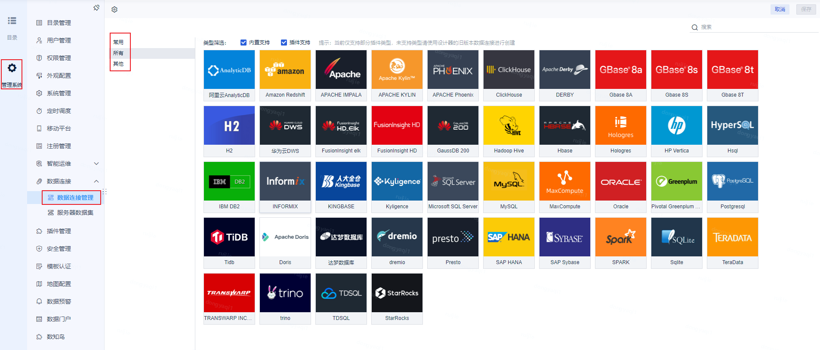
Task: Select the Microsoft SQL Server tile
Action: pos(453,187)
